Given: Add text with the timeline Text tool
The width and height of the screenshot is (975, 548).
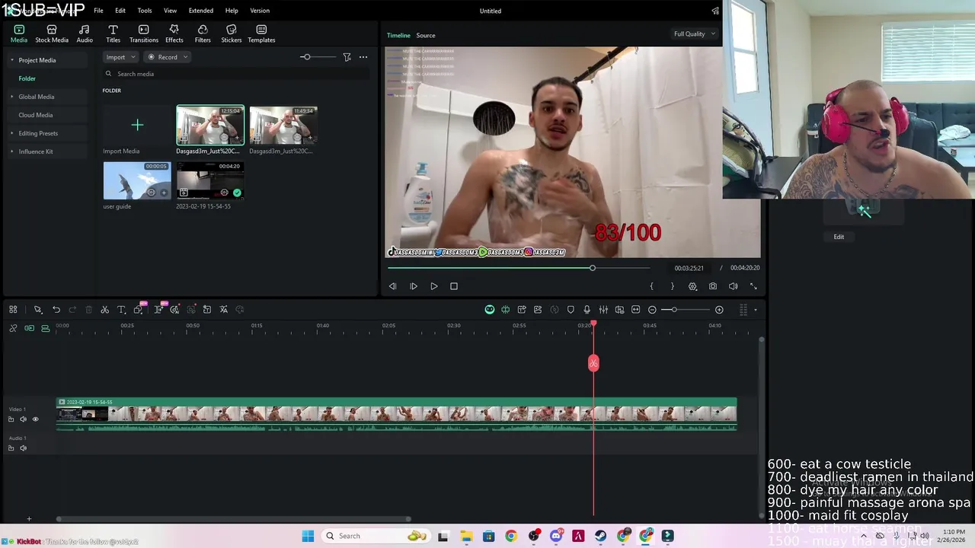Looking at the screenshot, I should coord(121,310).
